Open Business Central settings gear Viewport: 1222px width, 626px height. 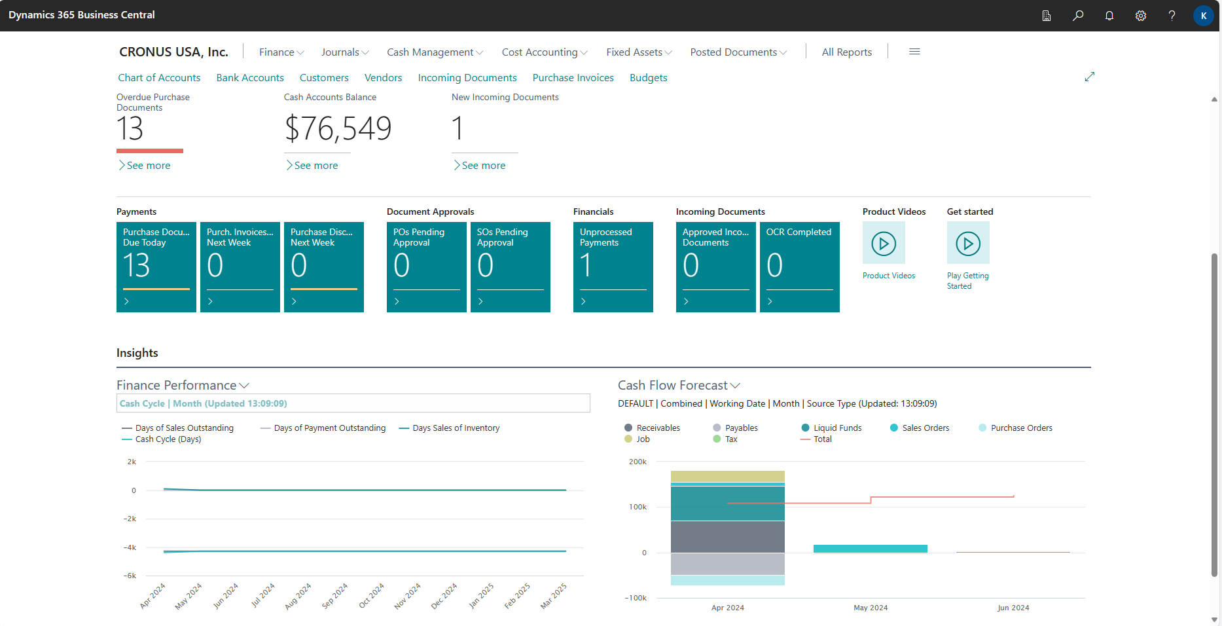click(1141, 15)
